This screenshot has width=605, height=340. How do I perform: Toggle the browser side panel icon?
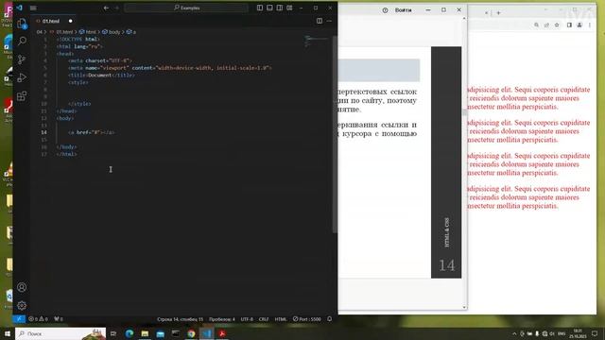569,25
